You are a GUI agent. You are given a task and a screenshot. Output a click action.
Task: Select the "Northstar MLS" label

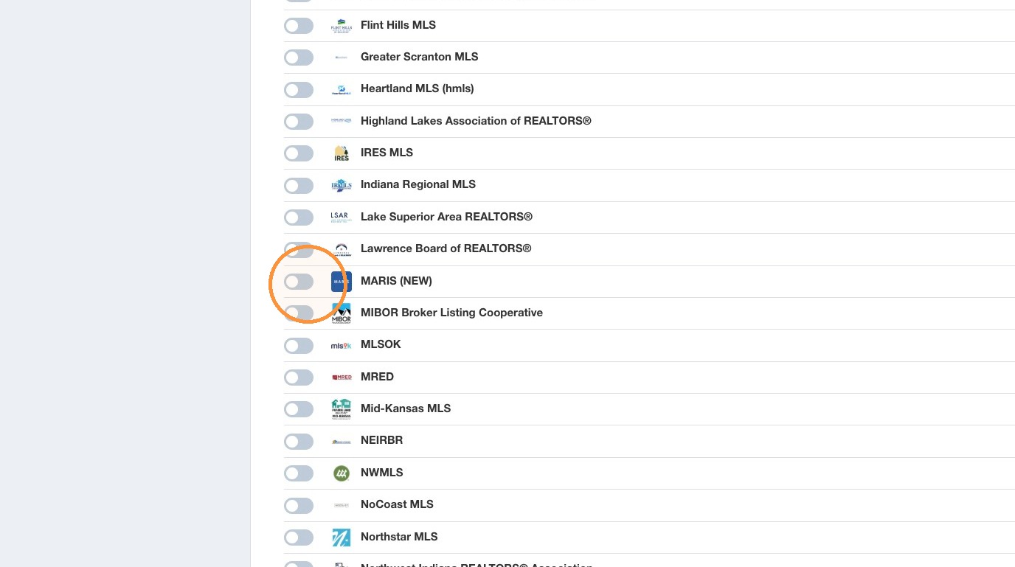(x=399, y=537)
